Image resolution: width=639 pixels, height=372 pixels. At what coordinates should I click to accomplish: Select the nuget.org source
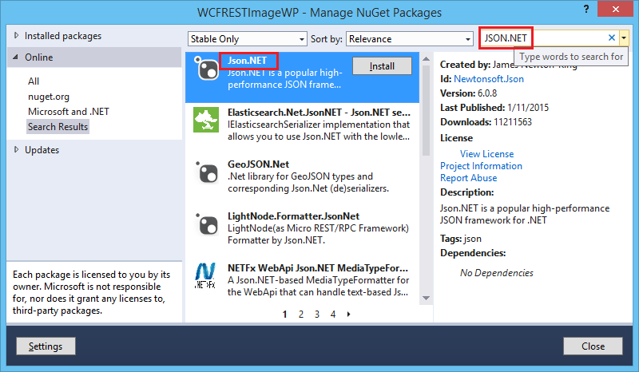click(49, 97)
